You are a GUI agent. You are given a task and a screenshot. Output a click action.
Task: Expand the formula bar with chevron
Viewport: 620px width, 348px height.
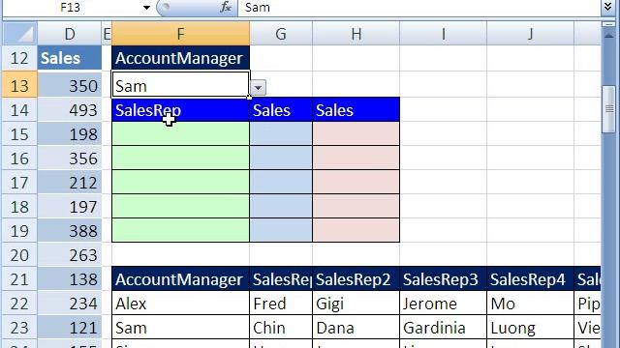(x=608, y=7)
